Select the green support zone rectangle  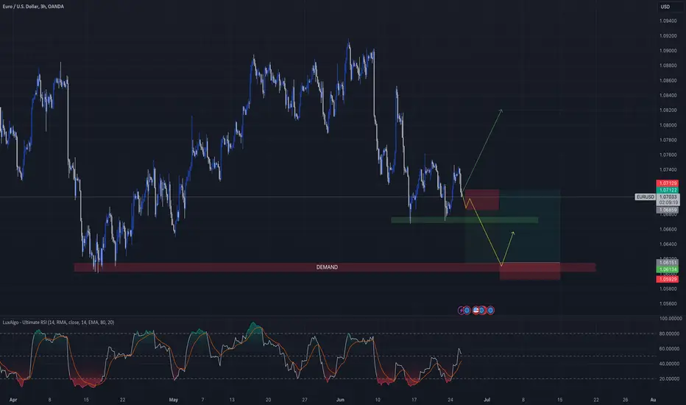pos(464,220)
